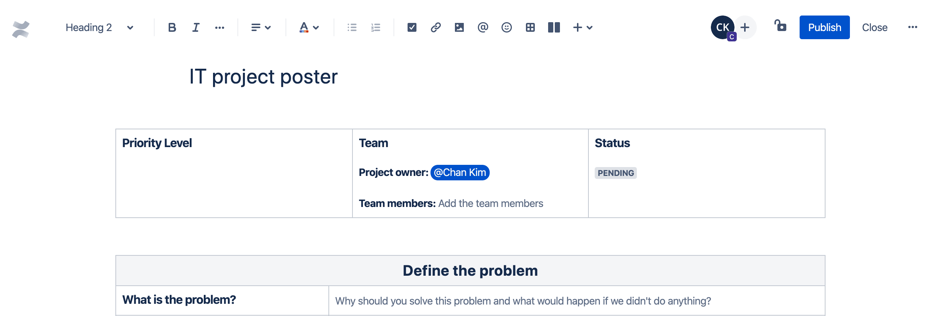
Task: Insert a bullet list
Action: pos(352,28)
